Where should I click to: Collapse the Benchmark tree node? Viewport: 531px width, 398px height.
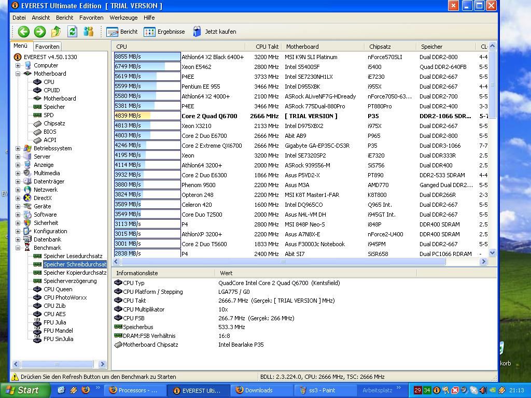18,248
